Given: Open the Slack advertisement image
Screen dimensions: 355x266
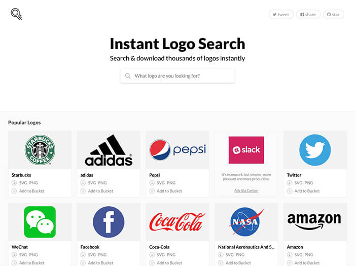Looking at the screenshot, I should click(246, 150).
